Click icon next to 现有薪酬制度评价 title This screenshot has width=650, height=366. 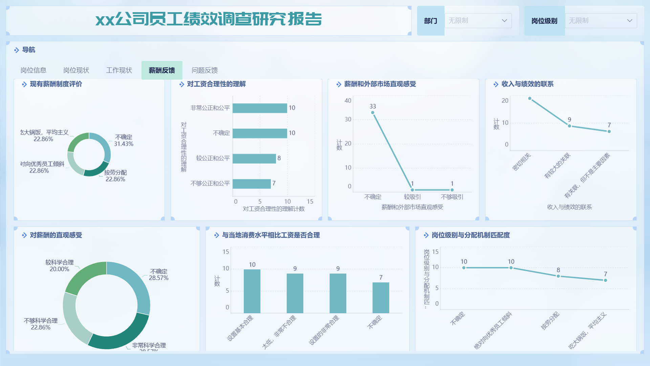pos(24,84)
